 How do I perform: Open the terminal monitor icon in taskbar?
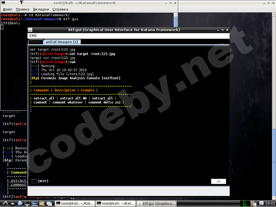tap(27, 204)
